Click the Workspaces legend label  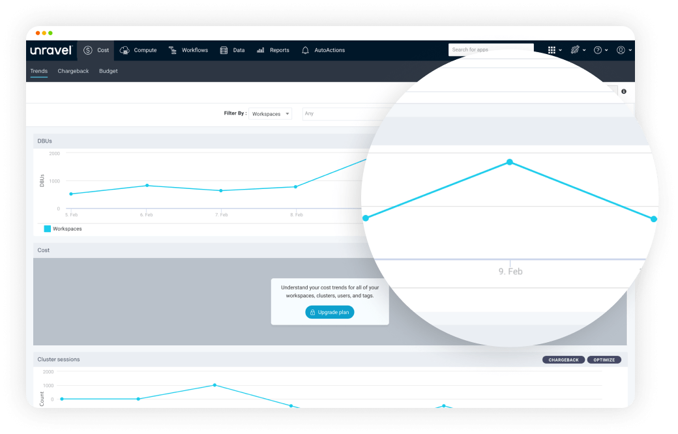pos(67,229)
